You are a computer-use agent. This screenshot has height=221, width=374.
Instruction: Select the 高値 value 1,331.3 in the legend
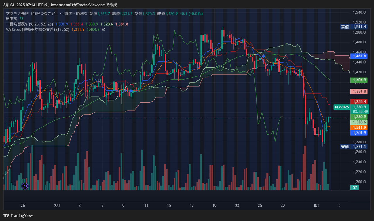[126, 13]
